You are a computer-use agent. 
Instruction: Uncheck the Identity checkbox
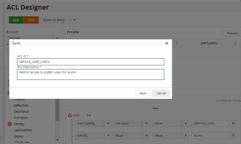tap(10, 124)
